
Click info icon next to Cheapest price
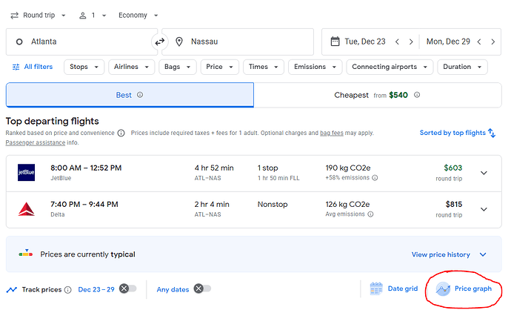coord(417,95)
